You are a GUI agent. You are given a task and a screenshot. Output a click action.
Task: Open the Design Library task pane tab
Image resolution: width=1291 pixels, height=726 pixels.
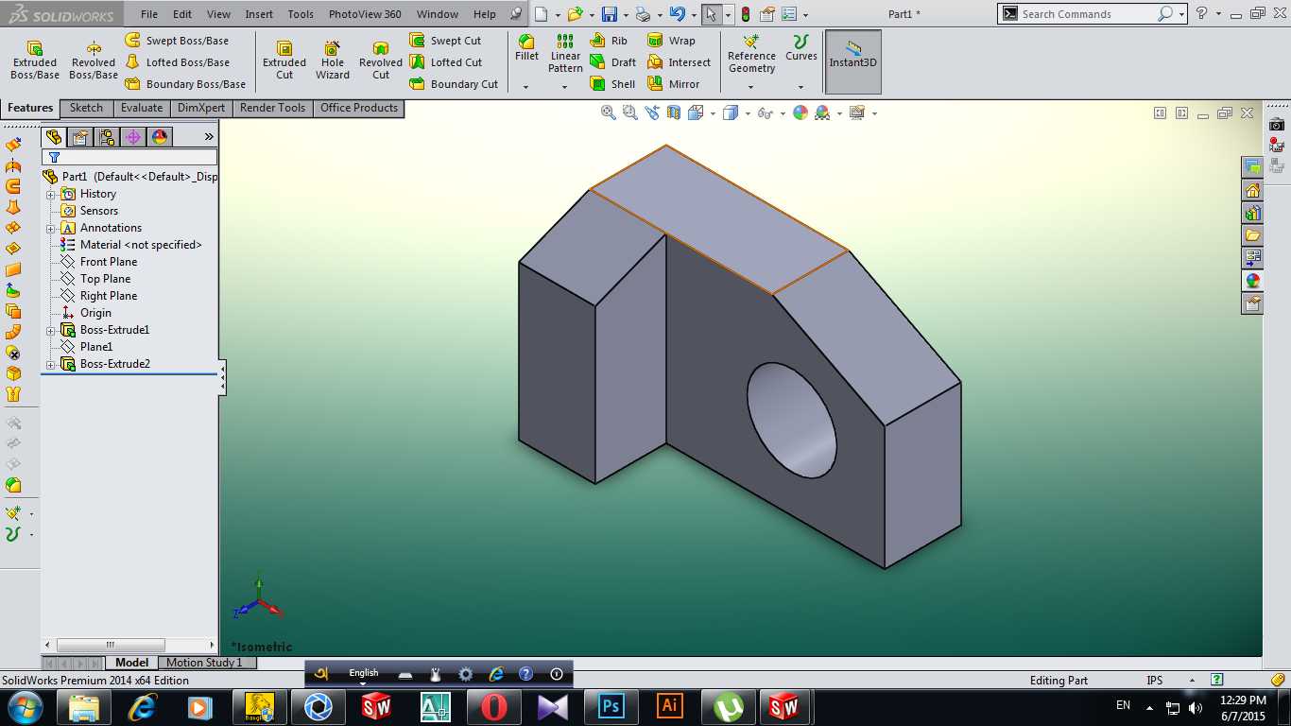(1252, 212)
